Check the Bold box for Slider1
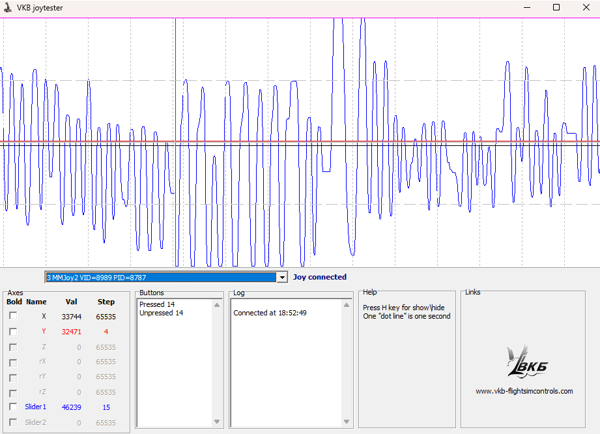Viewport: 600px width, 434px height. pos(13,407)
